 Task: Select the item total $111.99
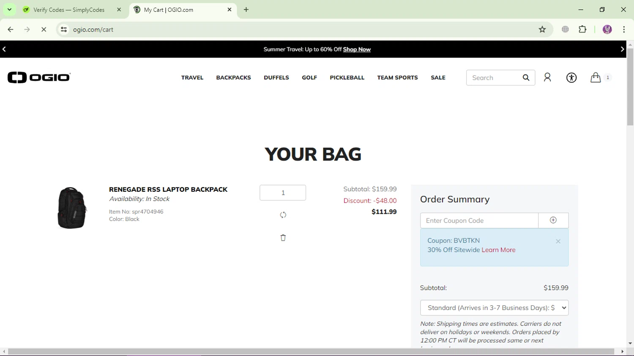(384, 212)
